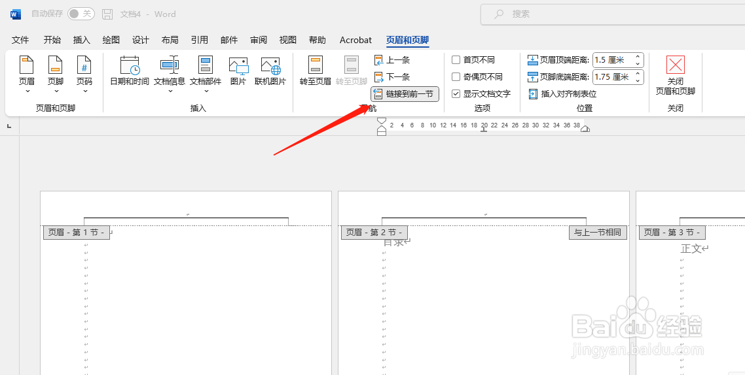The height and width of the screenshot is (375, 745).
Task: Expand the 文档部件 dropdown arrow
Action: pyautogui.click(x=206, y=91)
